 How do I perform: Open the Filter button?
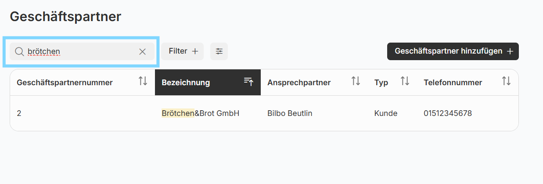182,51
